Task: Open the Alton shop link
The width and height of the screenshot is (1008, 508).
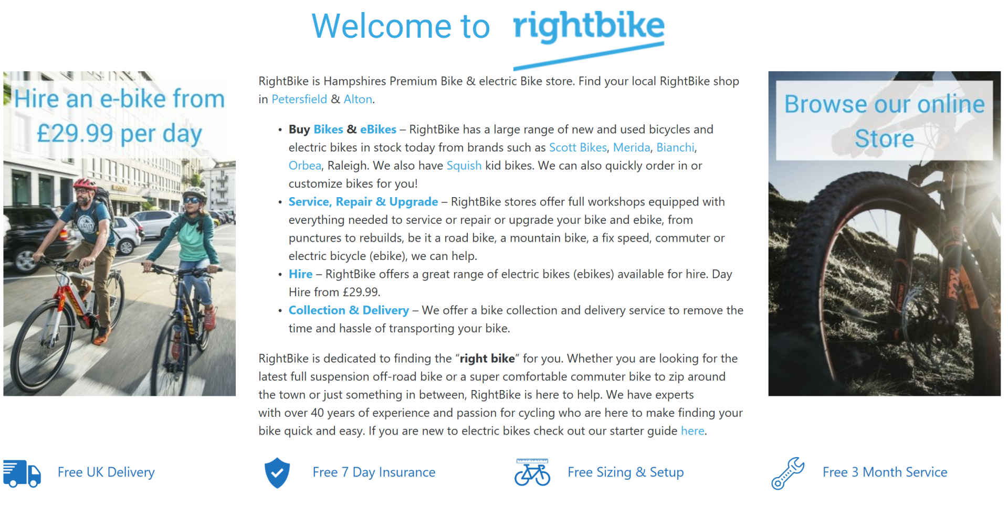Action: [x=358, y=100]
